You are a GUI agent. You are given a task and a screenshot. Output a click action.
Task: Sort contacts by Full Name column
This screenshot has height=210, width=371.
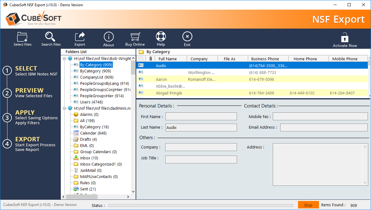tap(167, 59)
